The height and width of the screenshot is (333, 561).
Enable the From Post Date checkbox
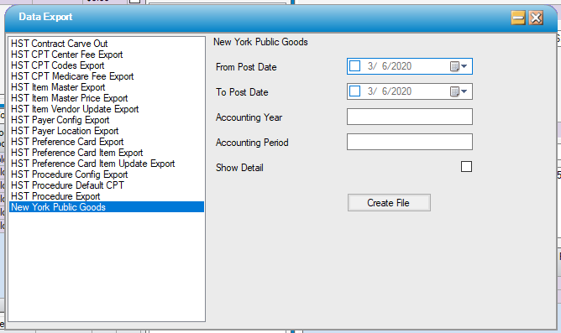tap(354, 66)
